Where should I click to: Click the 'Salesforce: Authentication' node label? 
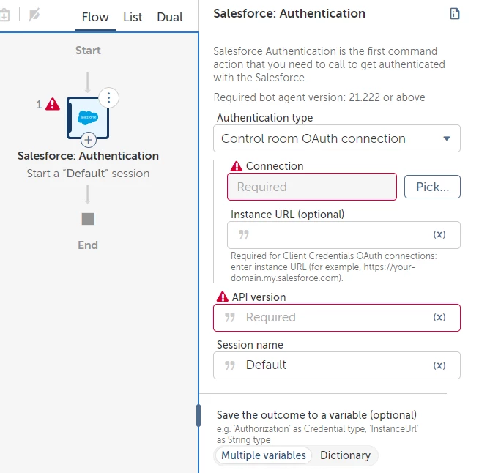pyautogui.click(x=88, y=156)
